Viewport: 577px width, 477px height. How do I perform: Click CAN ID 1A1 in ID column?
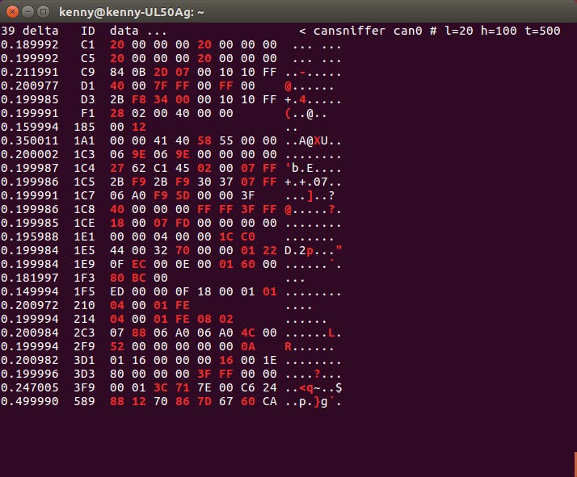[84, 140]
